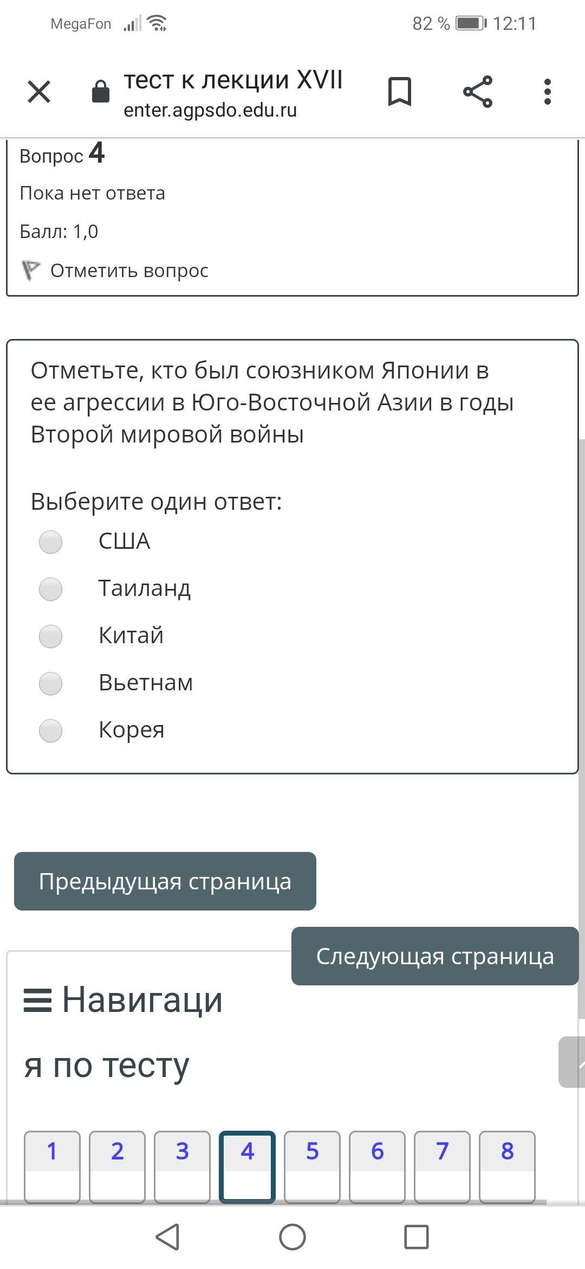Close the browser tab with X icon
585x1269 pixels.
click(39, 91)
